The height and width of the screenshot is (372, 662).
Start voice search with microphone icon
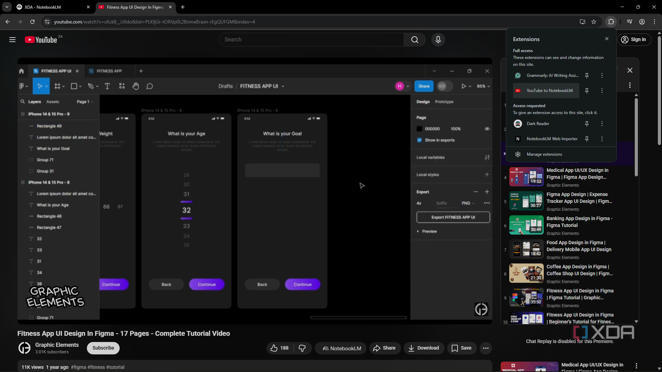[x=438, y=40]
